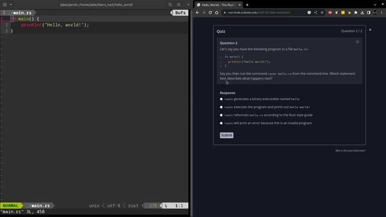Click the main.rs filename in Vim statusline
The image size is (386, 217).
[39, 206]
